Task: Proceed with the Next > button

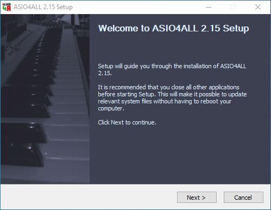Action: 197,198
